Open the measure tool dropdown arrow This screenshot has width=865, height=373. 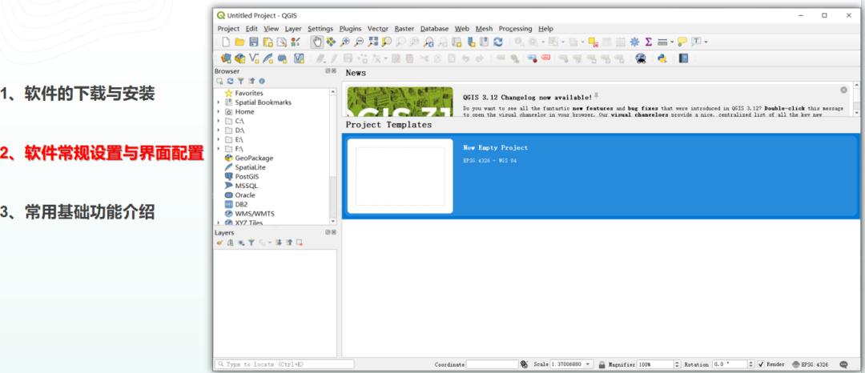tap(673, 42)
